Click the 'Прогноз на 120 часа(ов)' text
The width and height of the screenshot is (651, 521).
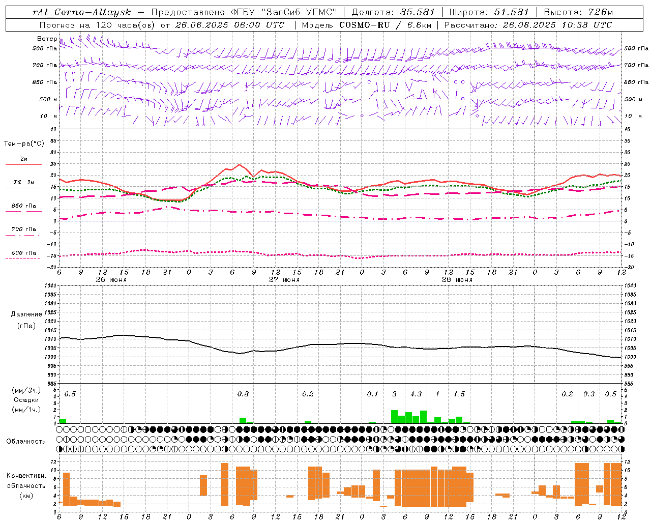tap(98, 25)
